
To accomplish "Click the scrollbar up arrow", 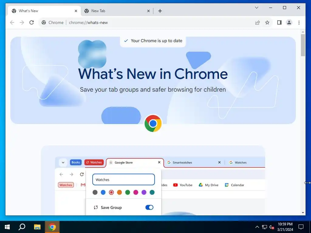I will point(303,32).
